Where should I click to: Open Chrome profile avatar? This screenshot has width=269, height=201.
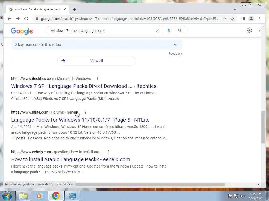tap(251, 19)
